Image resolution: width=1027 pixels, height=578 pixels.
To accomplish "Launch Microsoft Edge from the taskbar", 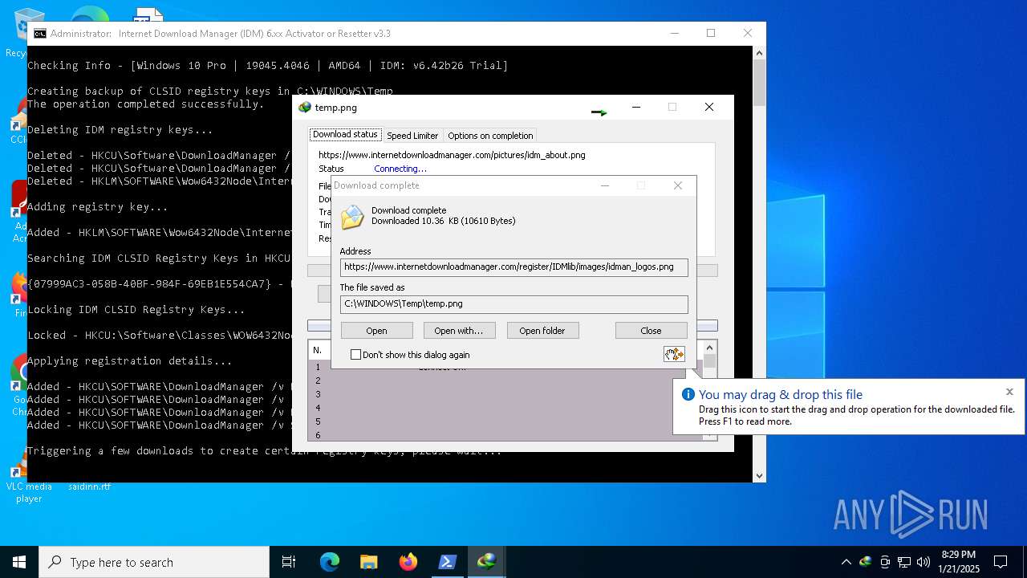I will 330,562.
